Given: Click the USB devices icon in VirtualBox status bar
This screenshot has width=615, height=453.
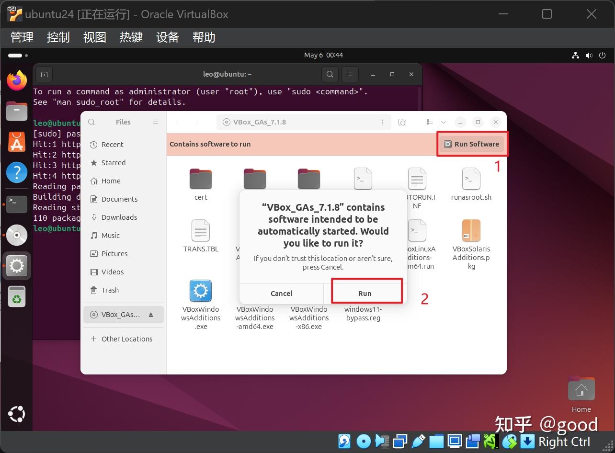Looking at the screenshot, I should click(x=418, y=441).
